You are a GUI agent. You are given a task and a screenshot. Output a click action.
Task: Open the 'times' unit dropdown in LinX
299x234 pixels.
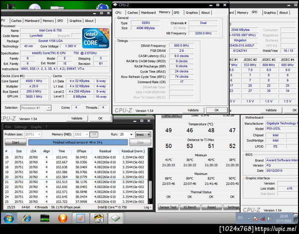[x=143, y=134]
